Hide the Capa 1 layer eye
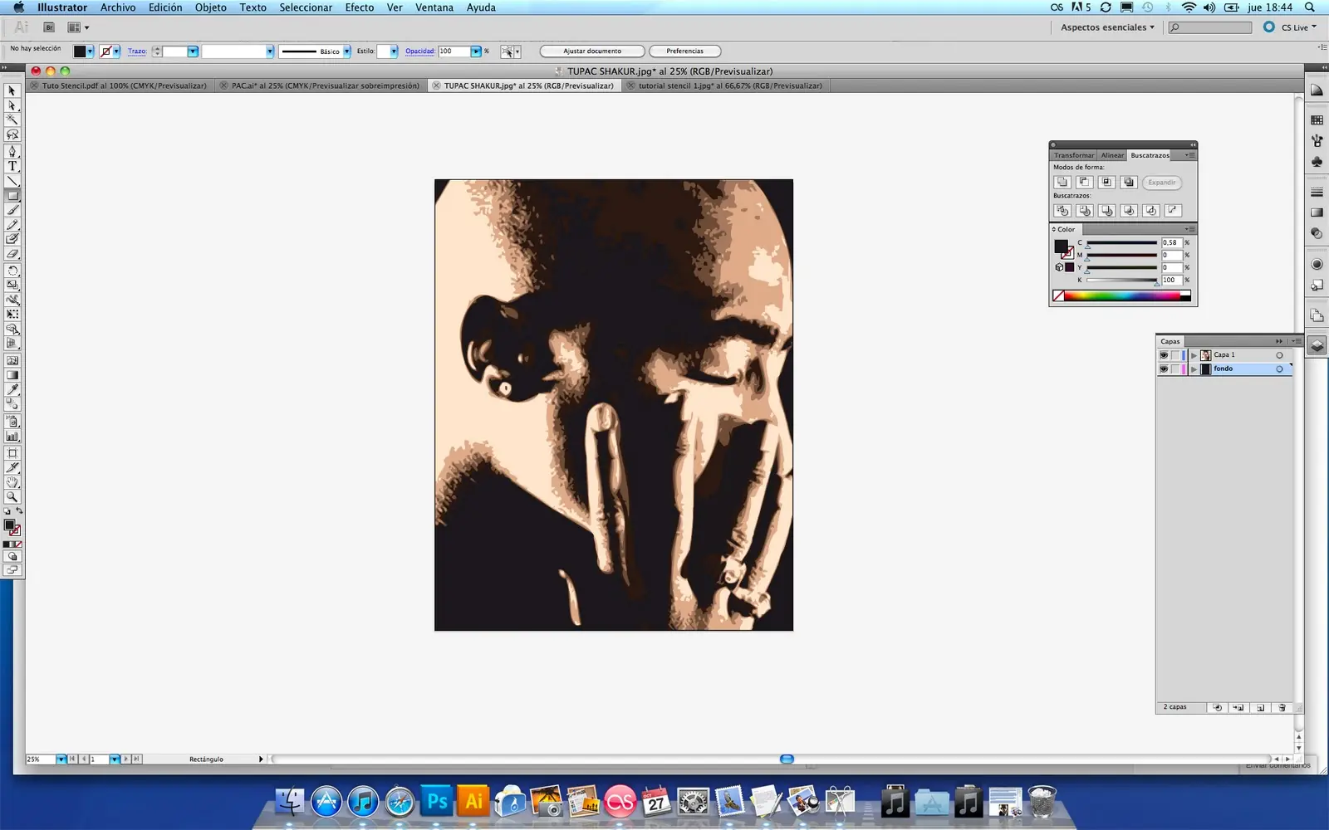 click(1164, 355)
